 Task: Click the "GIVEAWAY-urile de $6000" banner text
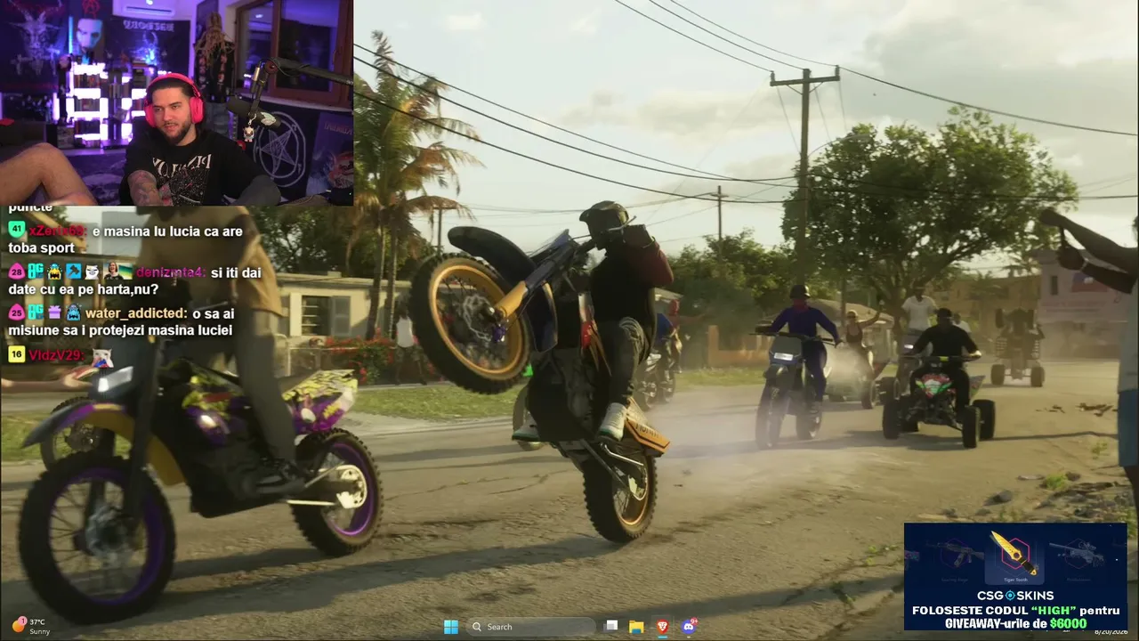(1015, 624)
